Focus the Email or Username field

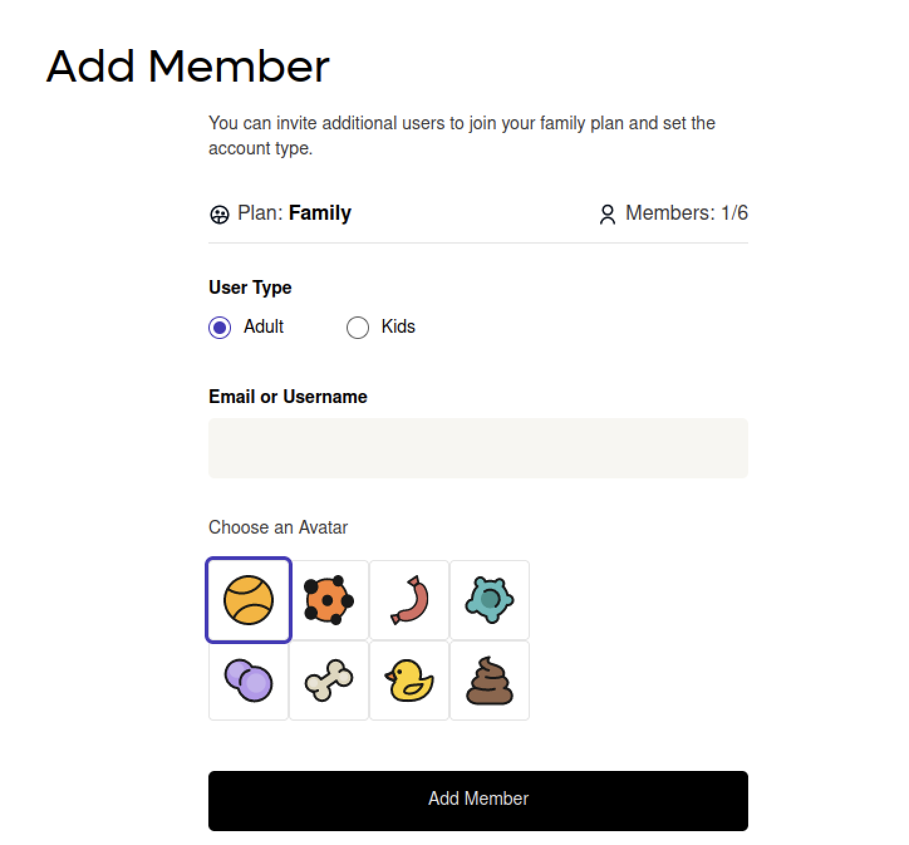coord(478,448)
